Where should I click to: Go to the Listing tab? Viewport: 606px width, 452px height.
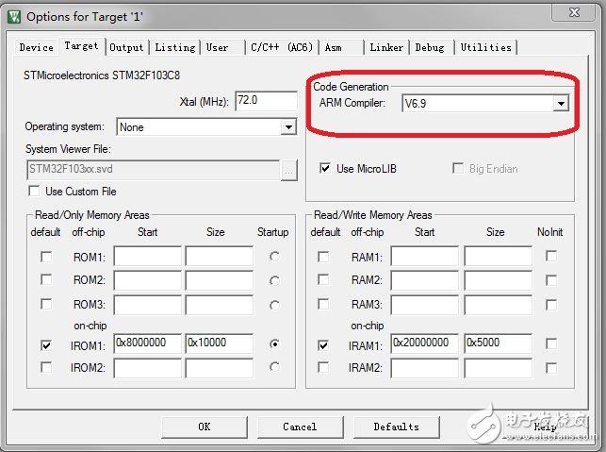(175, 47)
